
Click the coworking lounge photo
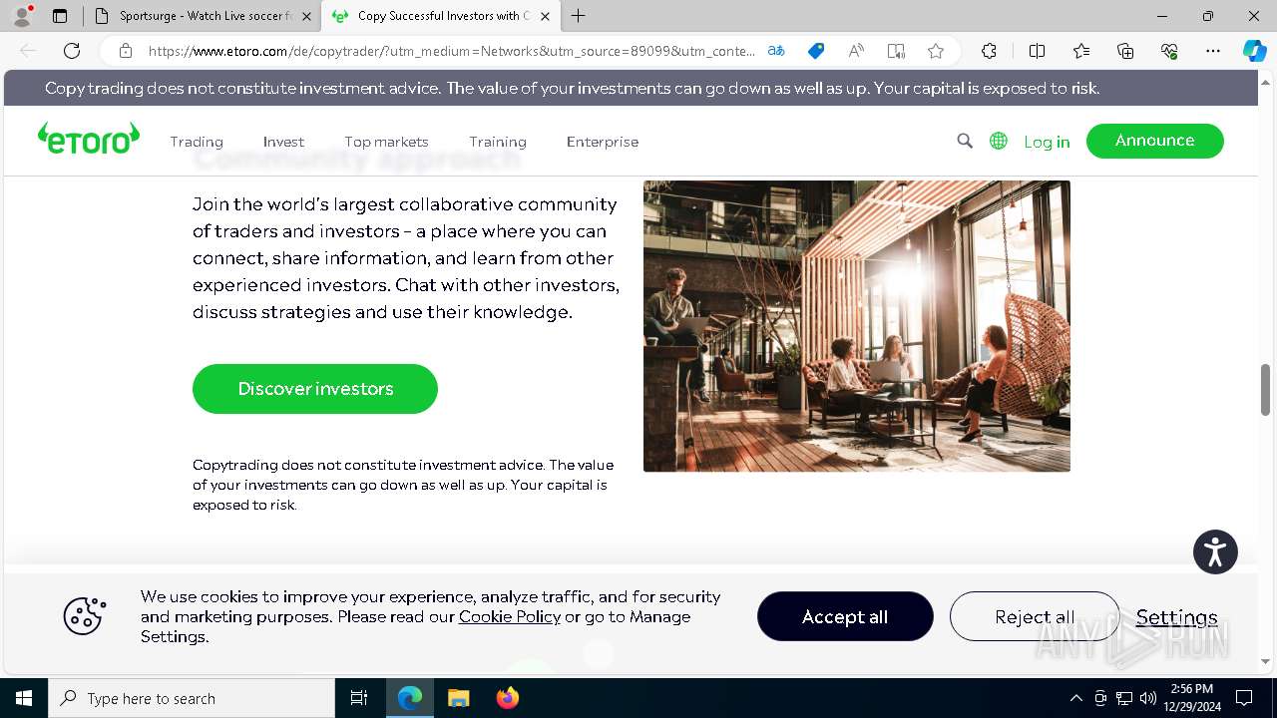857,326
